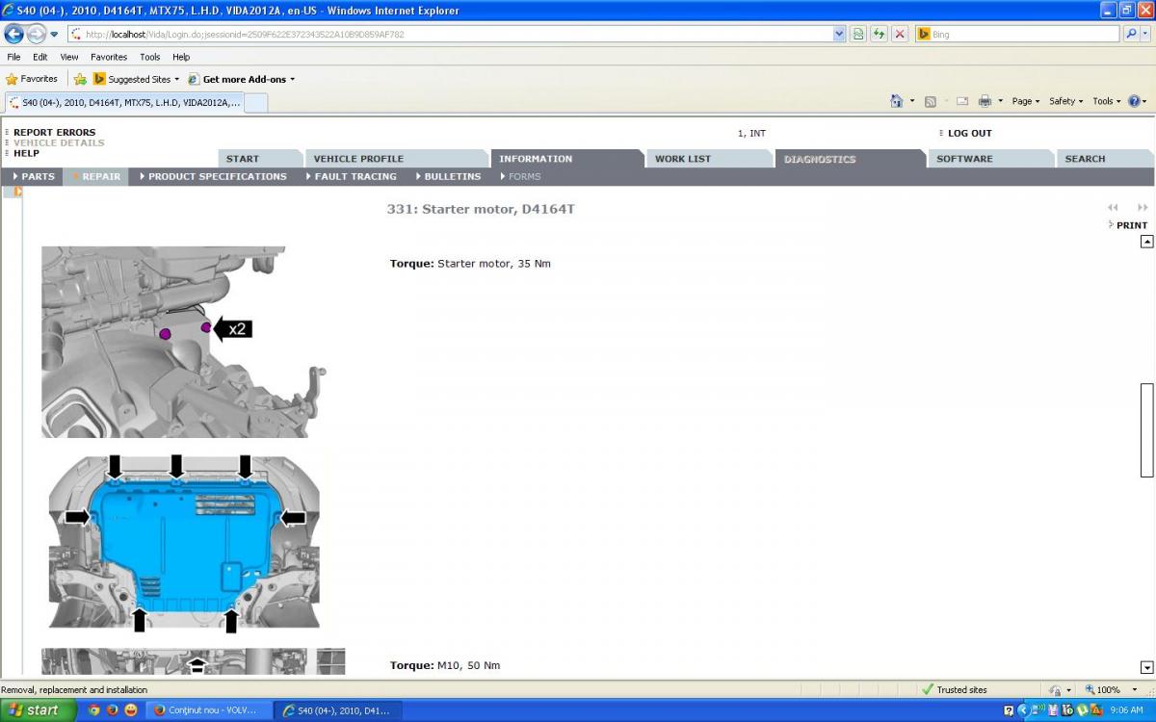Click the magnifier search button
1156x722 pixels.
click(x=1131, y=34)
